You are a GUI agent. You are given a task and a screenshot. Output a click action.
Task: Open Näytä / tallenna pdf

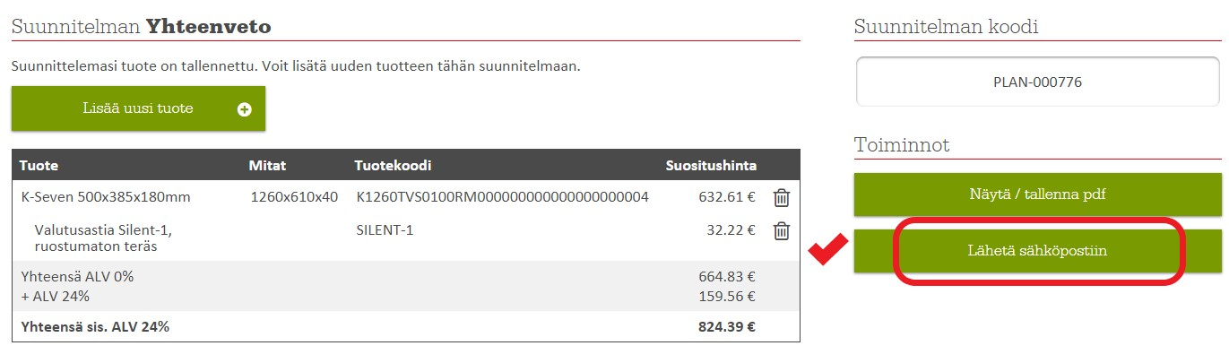tap(1038, 194)
